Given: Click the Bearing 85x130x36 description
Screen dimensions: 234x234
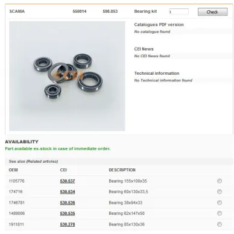Looking at the screenshot, I should pyautogui.click(x=127, y=224).
